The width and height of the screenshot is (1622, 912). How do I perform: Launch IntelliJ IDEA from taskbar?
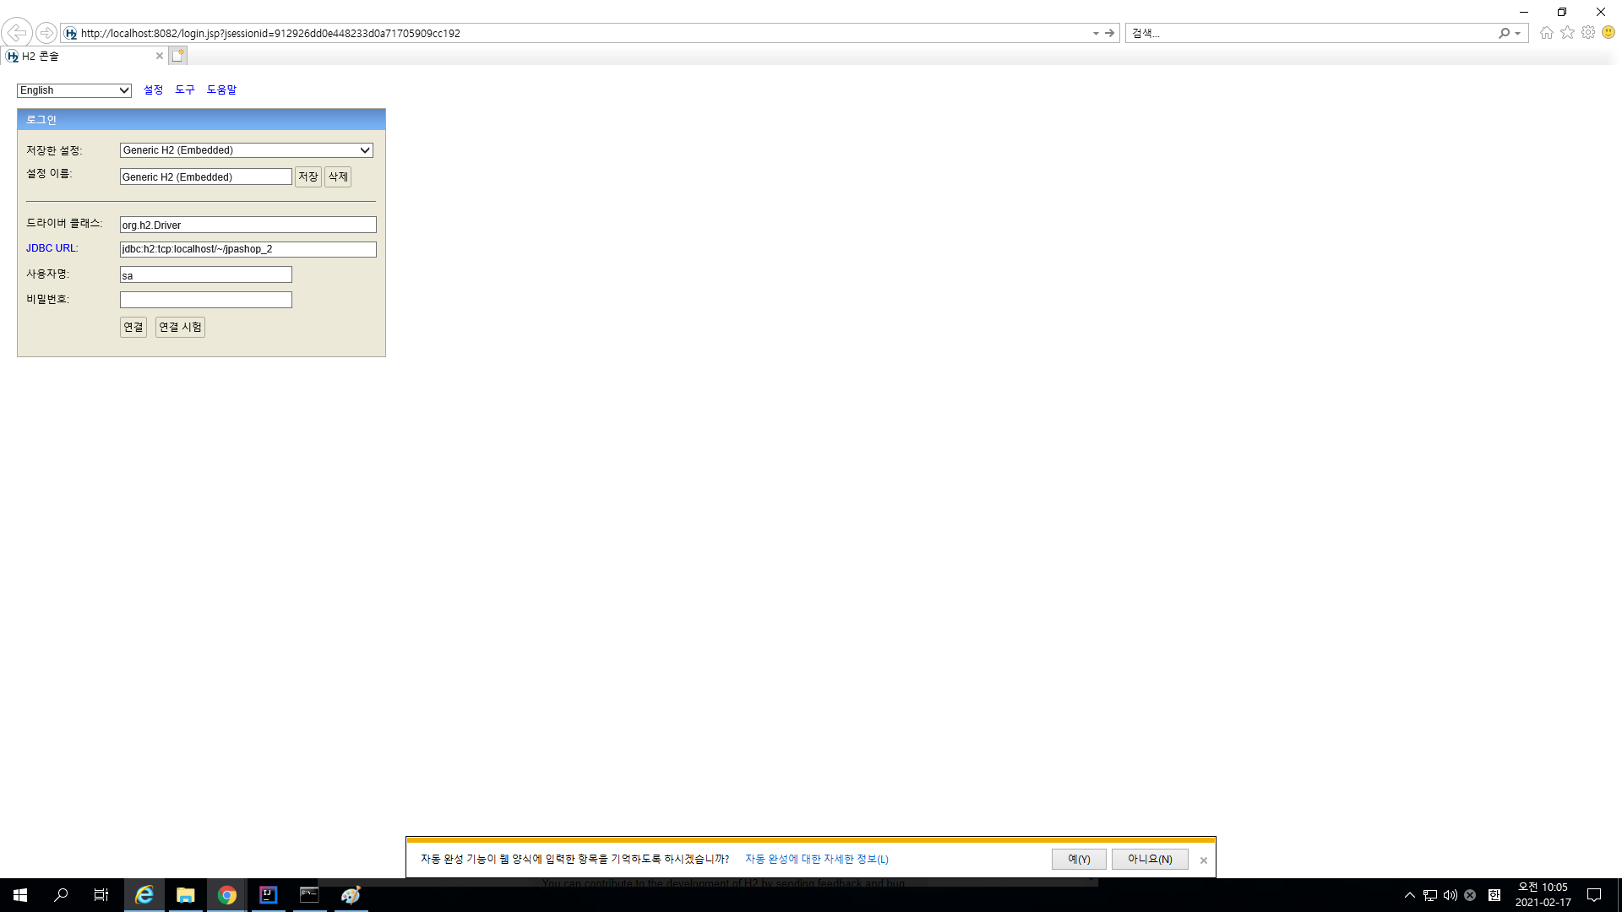[268, 895]
